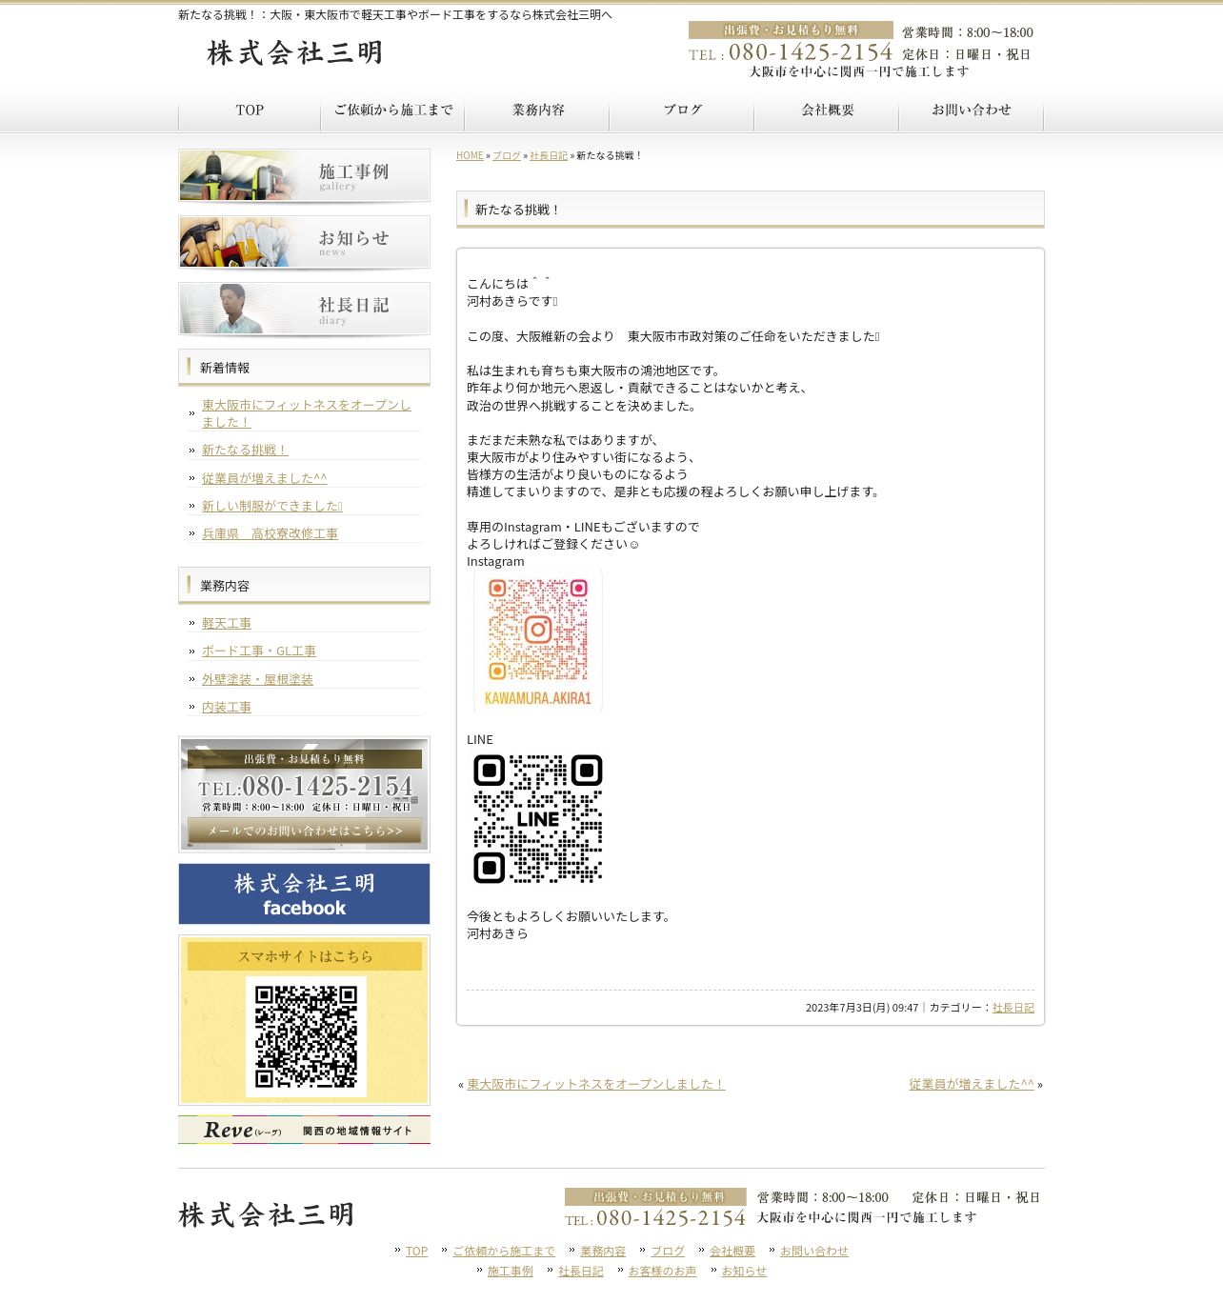Open お問い合わせ in the top navigation bar
The height and width of the screenshot is (1303, 1223).
click(x=972, y=110)
